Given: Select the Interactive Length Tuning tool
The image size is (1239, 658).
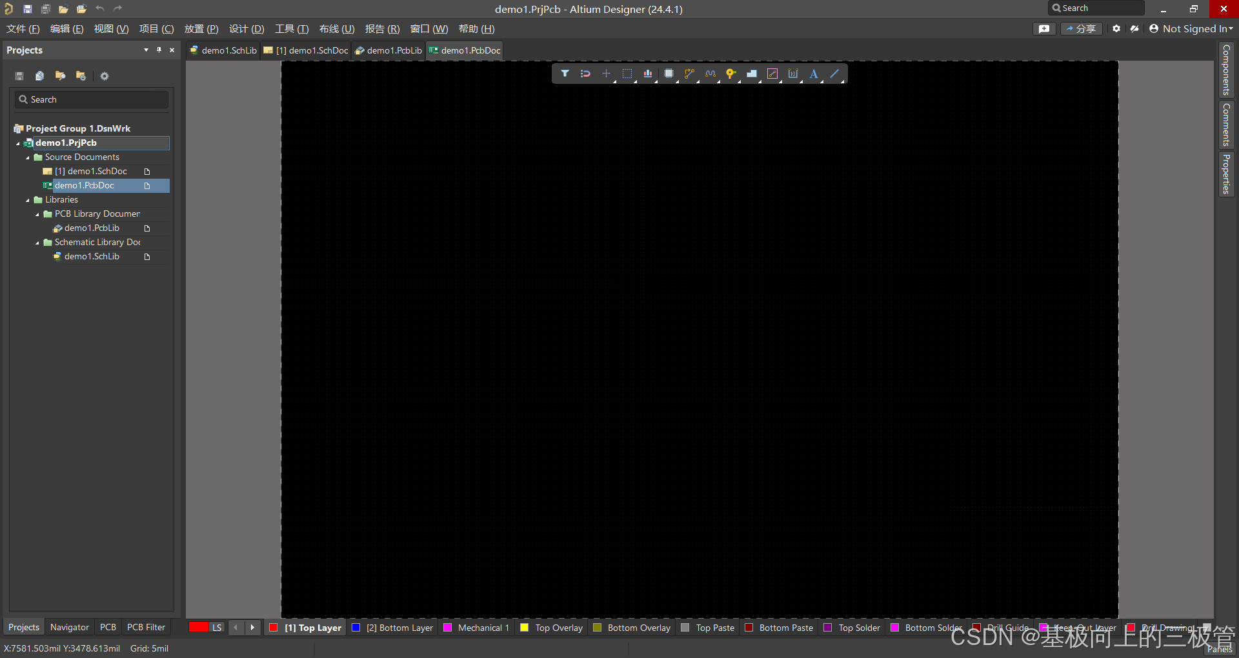Looking at the screenshot, I should 710,74.
